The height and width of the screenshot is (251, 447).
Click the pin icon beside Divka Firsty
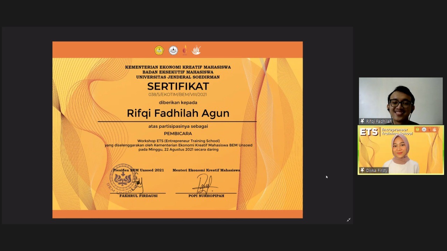(x=362, y=170)
